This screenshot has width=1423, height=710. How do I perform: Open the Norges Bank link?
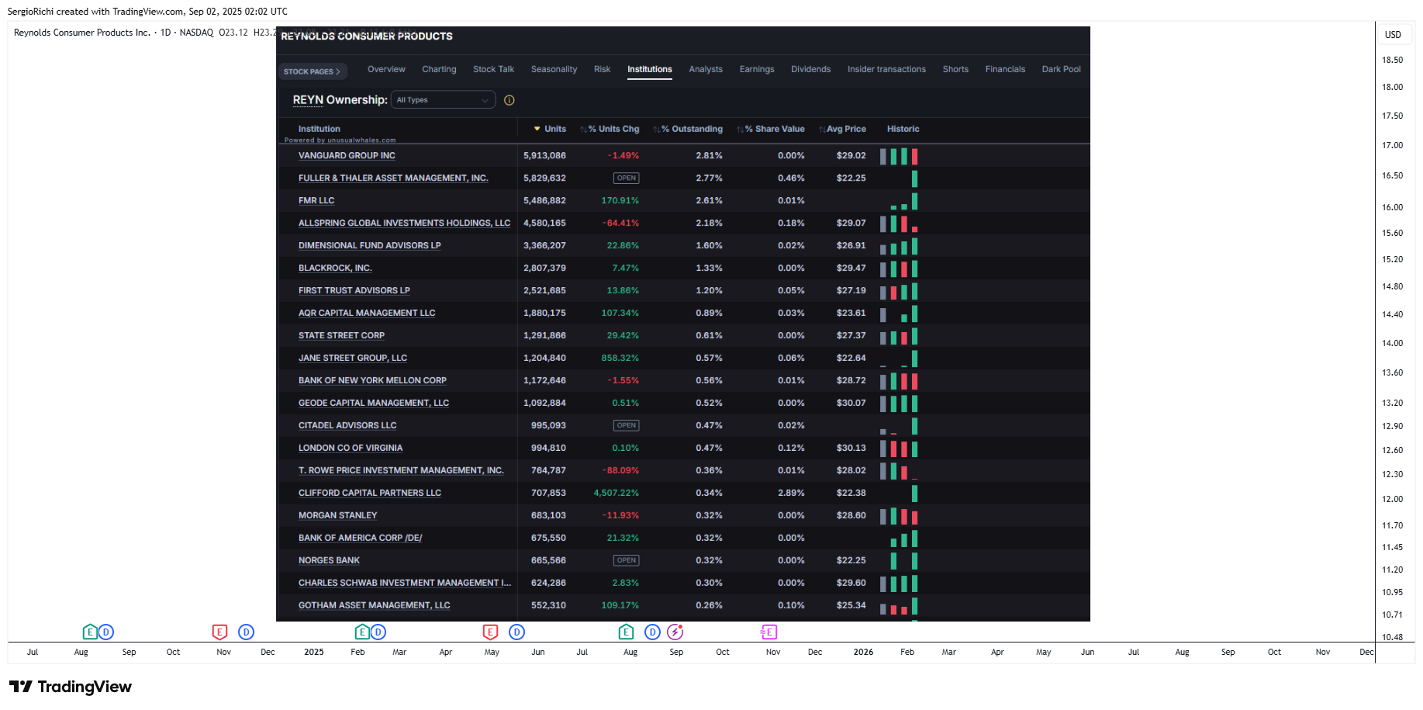coord(329,561)
